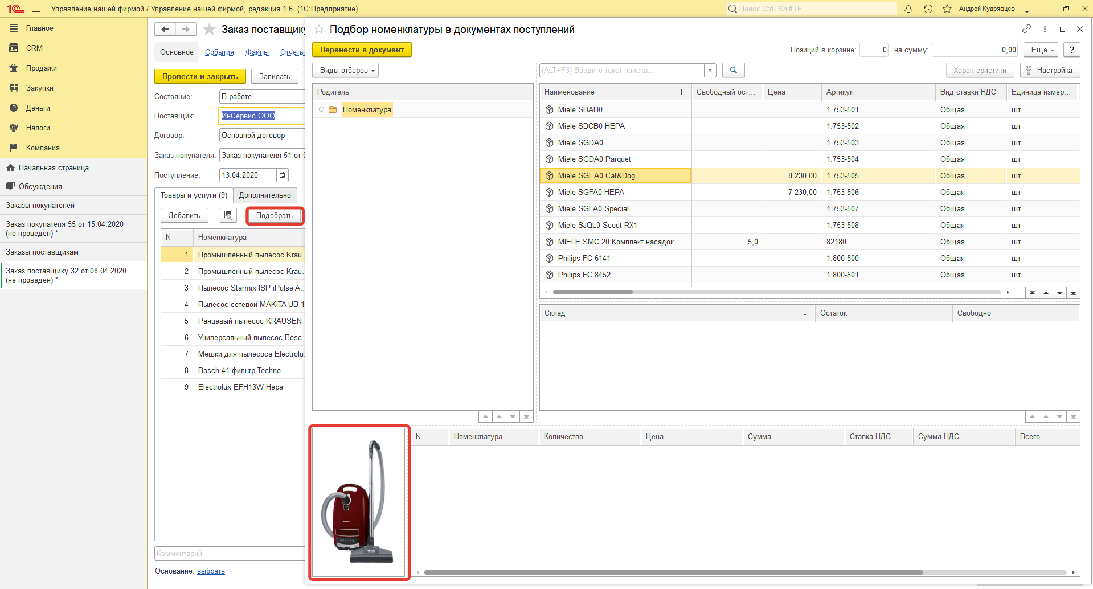
Task: Click the Обсуждения chat icon
Action: tap(10, 186)
